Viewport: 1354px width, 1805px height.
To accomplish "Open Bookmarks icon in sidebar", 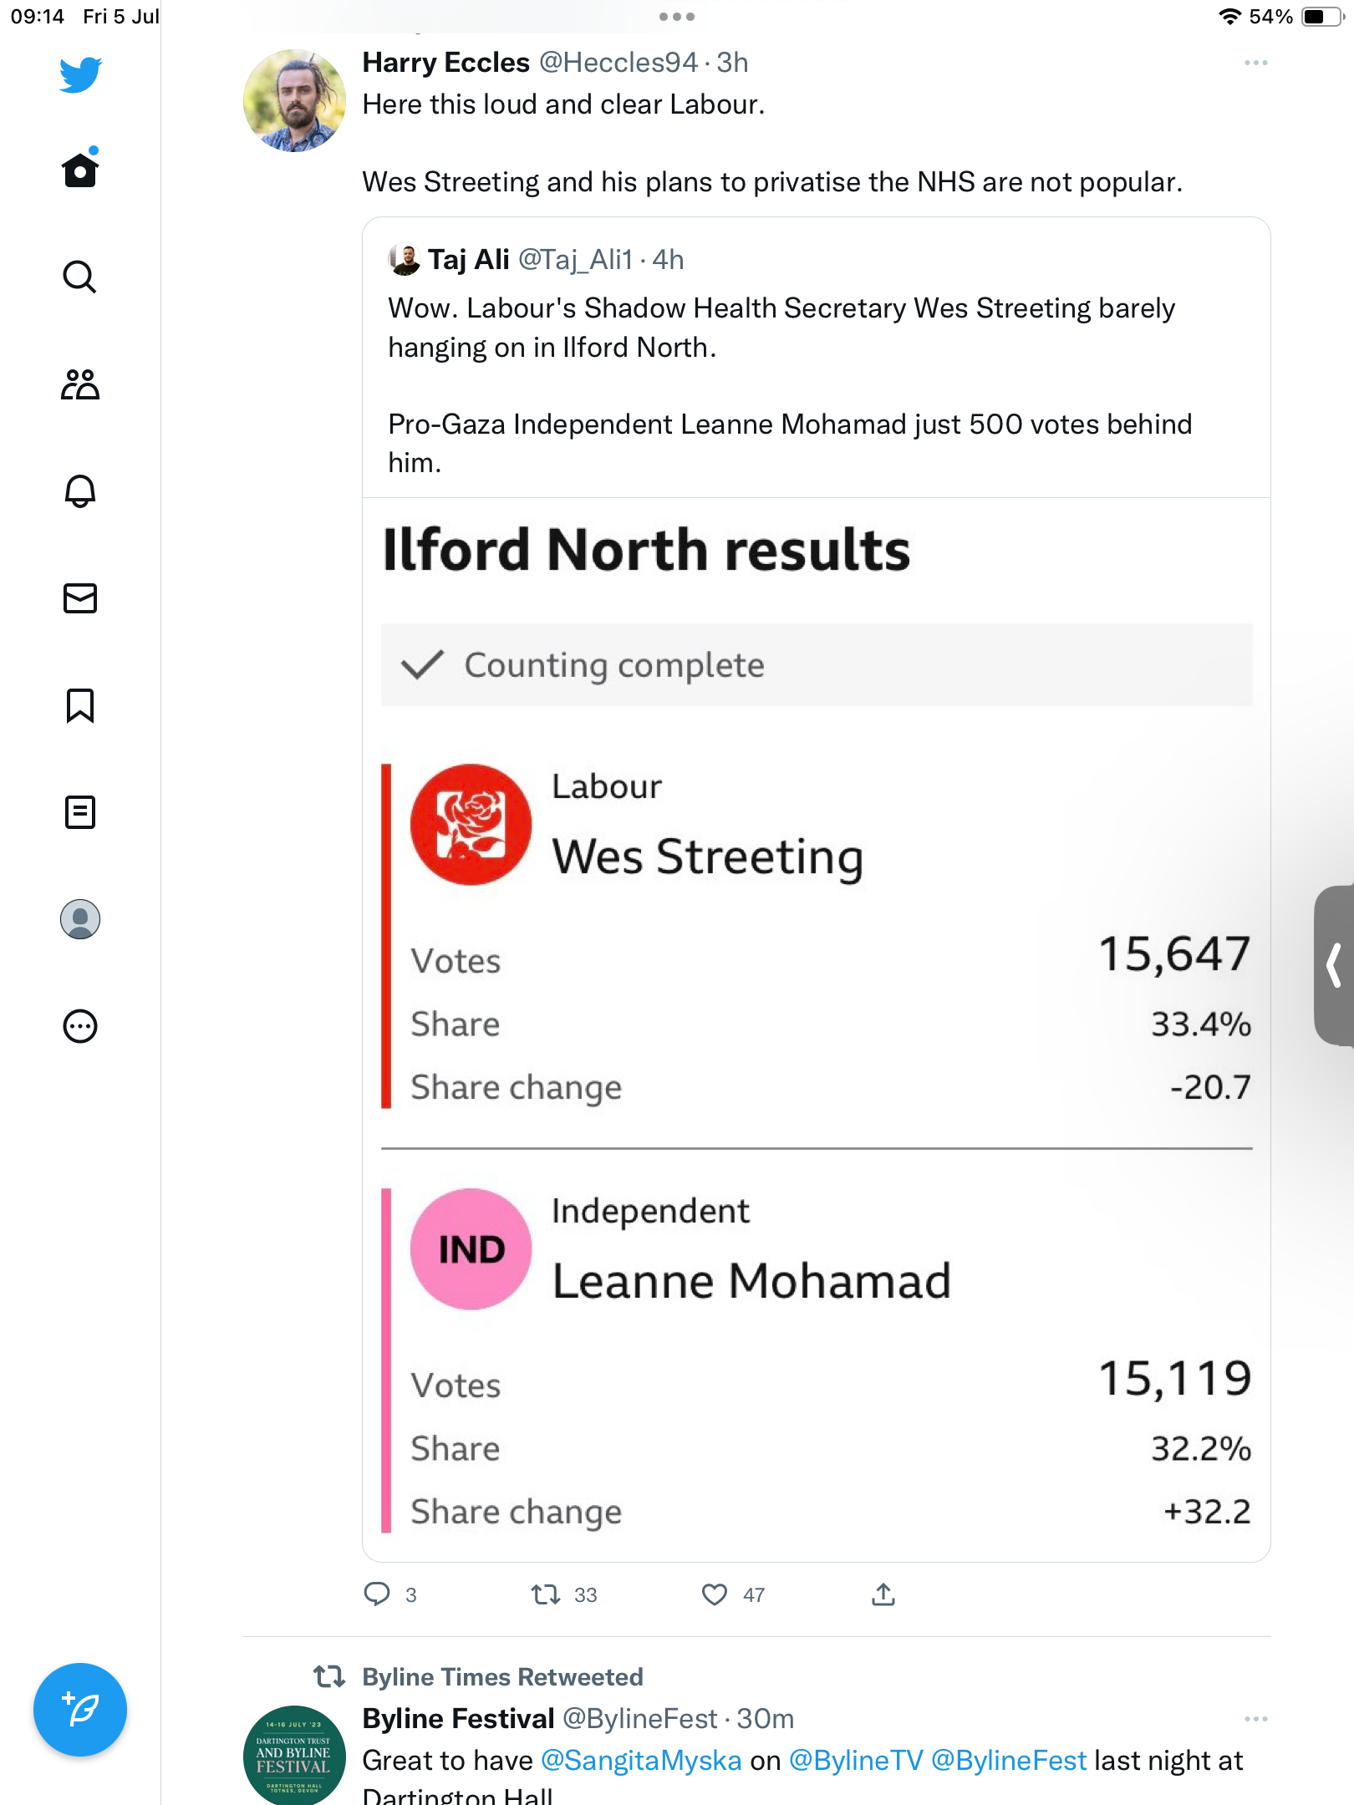I will (x=80, y=705).
